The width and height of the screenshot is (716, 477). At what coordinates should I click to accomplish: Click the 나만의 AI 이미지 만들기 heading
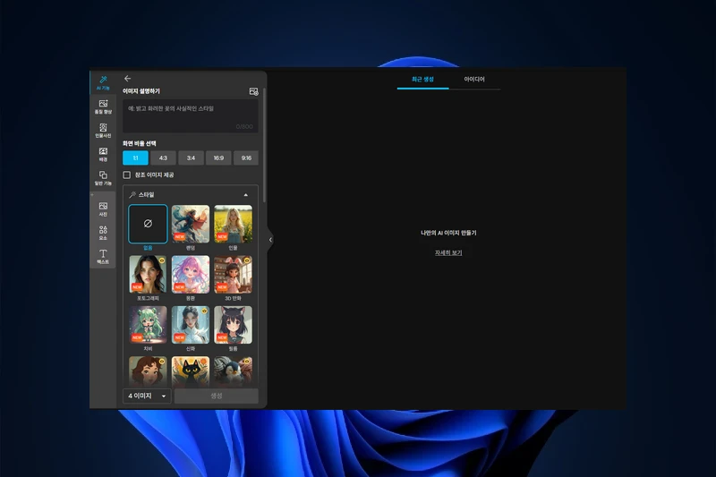click(448, 233)
